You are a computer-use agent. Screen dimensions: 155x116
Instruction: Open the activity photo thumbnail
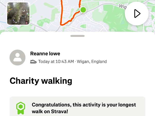click(18, 13)
